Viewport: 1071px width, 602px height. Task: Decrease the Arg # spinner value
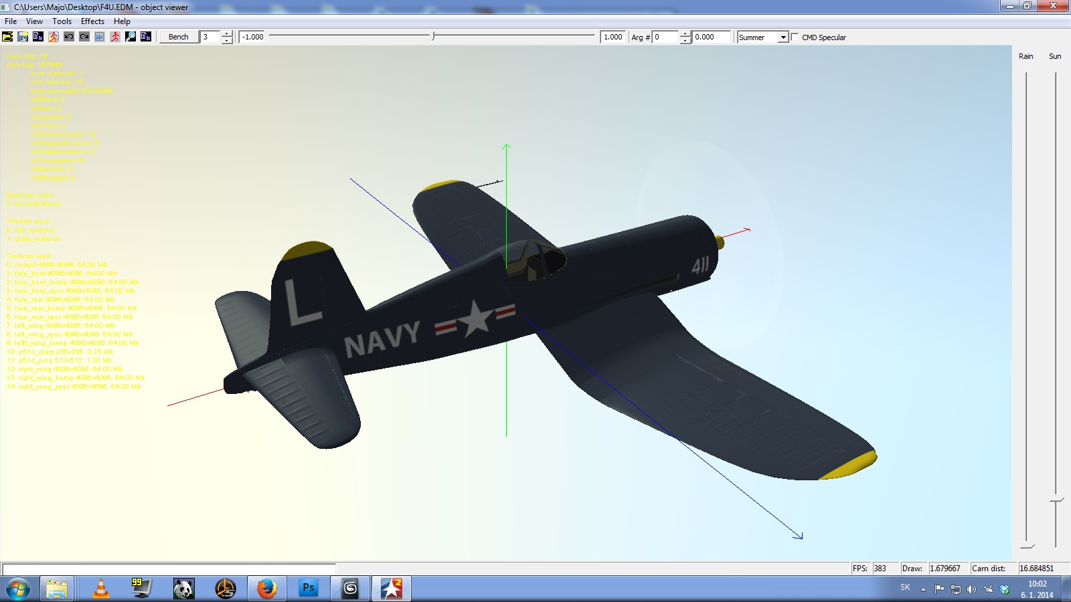[685, 40]
